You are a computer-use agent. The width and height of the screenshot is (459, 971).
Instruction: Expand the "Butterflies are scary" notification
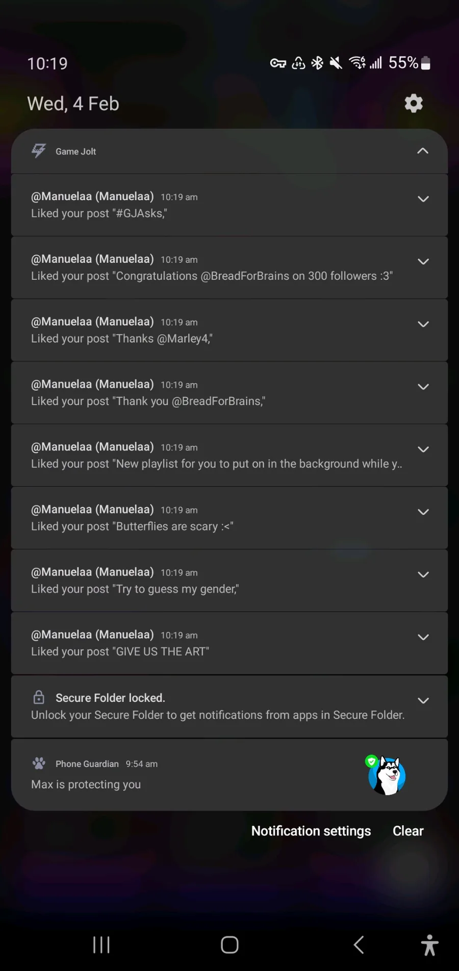[x=423, y=512]
